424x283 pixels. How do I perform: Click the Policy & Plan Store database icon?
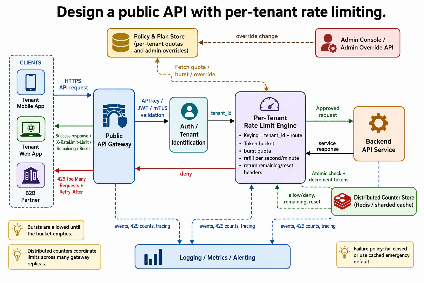[x=121, y=43]
